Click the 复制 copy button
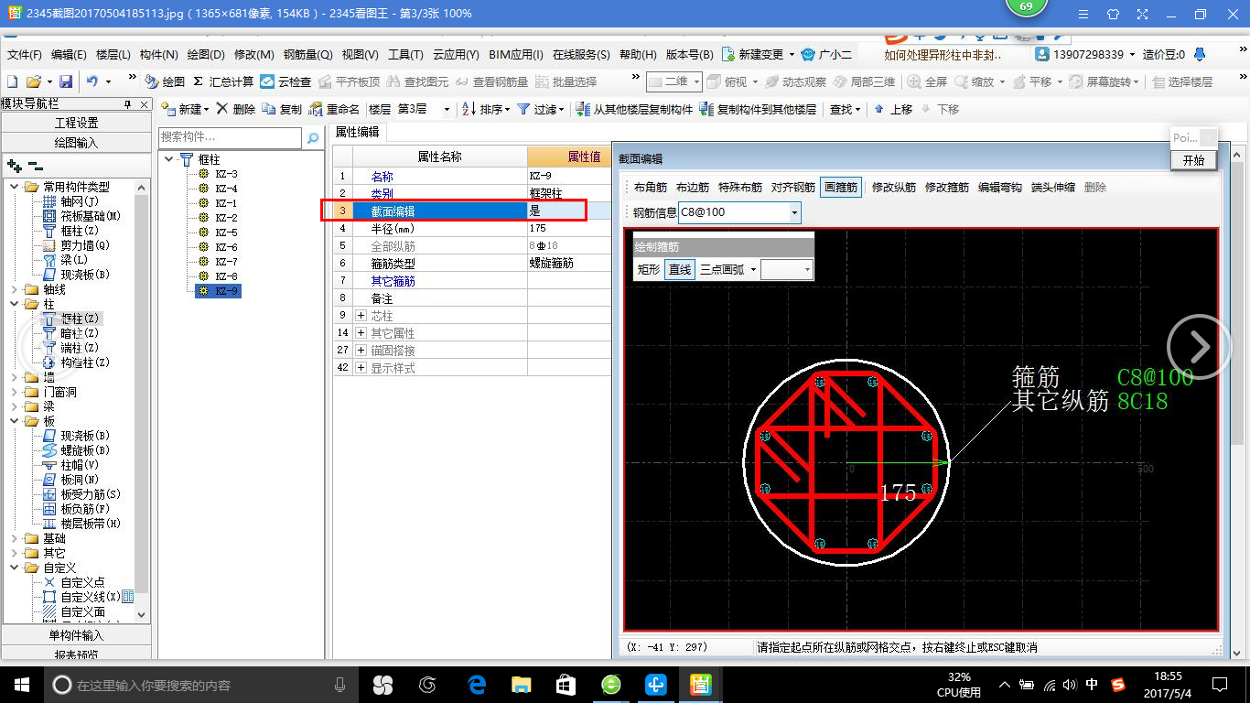1250x703 pixels. pyautogui.click(x=282, y=109)
